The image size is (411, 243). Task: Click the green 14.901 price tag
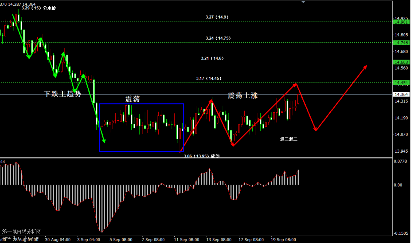click(x=401, y=22)
